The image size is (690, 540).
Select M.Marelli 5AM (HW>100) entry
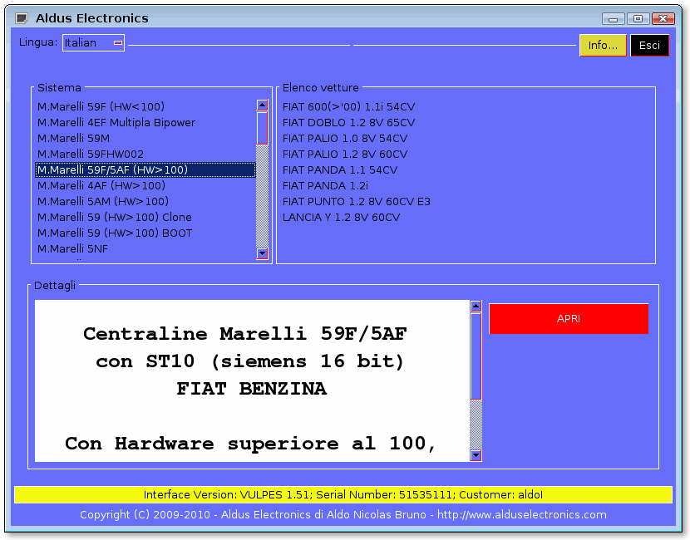[145, 201]
